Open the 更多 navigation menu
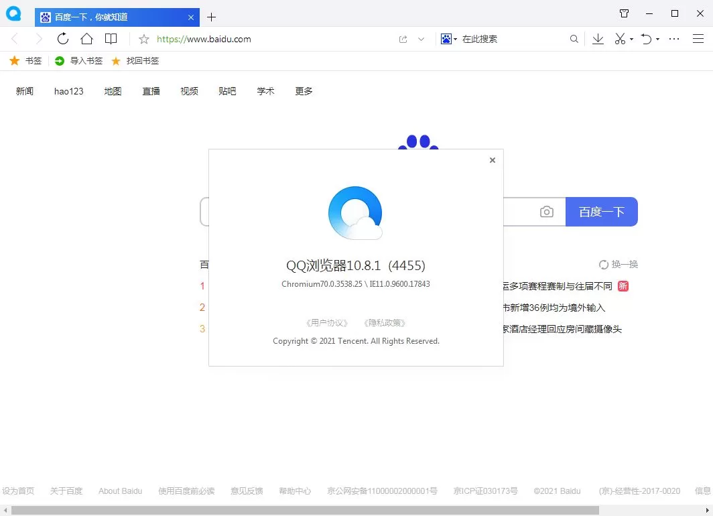Viewport: 713px width, 516px height. click(x=304, y=91)
